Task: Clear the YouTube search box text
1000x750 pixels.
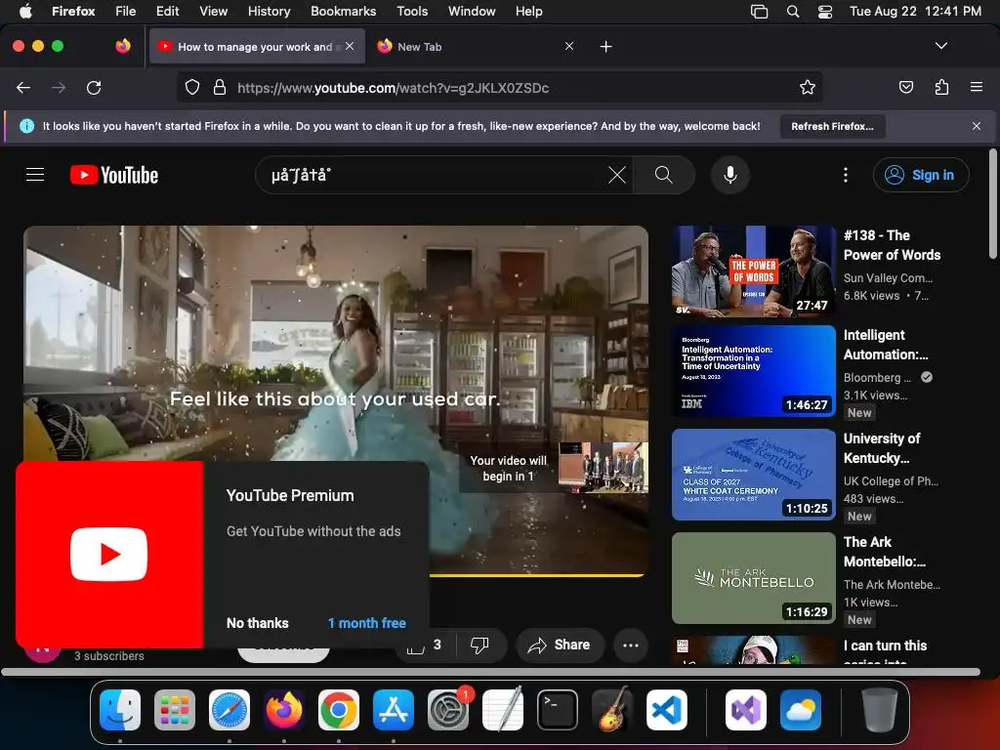Action: 617,175
